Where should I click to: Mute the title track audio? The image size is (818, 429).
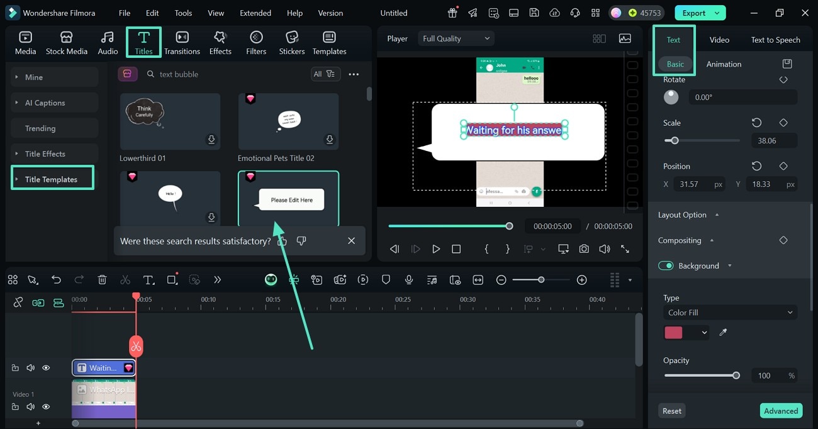[x=30, y=368]
